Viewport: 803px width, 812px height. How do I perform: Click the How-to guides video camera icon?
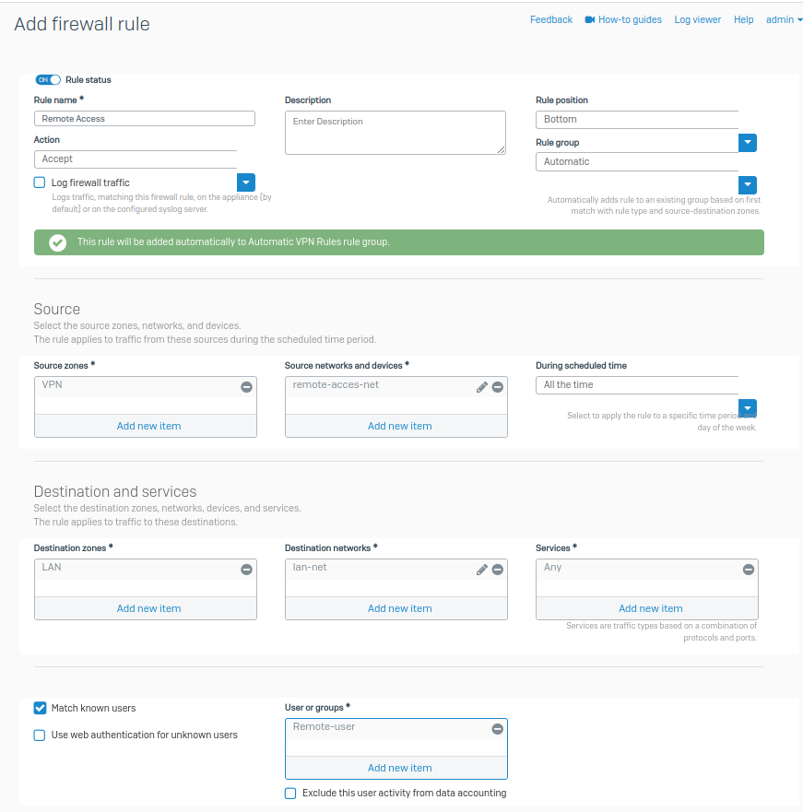click(589, 19)
